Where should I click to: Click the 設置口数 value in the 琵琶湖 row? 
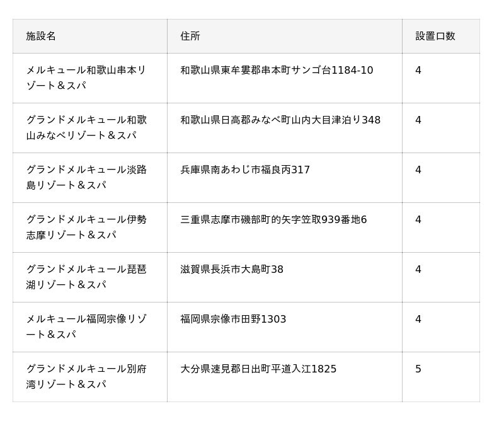pyautogui.click(x=418, y=270)
